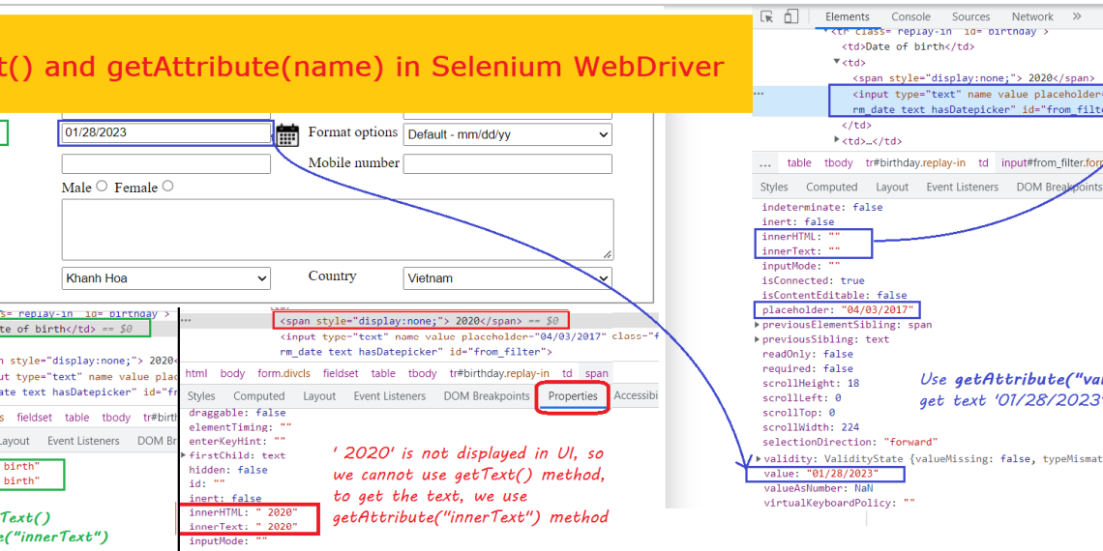Image resolution: width=1103 pixels, height=551 pixels.
Task: Show more DevTools tabs via chevron
Action: pos(1077,16)
